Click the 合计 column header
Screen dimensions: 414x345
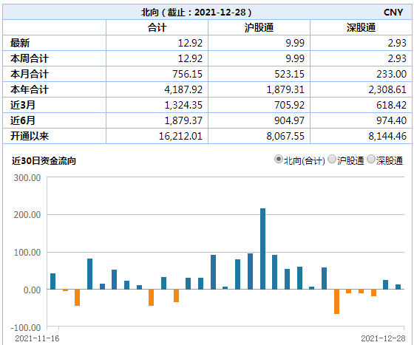click(157, 27)
